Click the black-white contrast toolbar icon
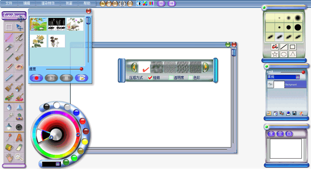 click(x=139, y=4)
